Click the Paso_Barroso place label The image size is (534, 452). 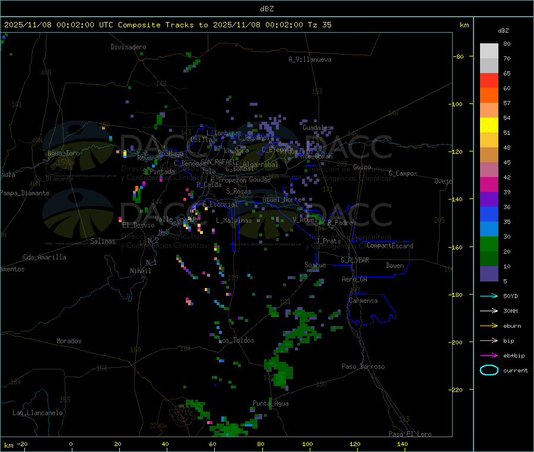363,366
